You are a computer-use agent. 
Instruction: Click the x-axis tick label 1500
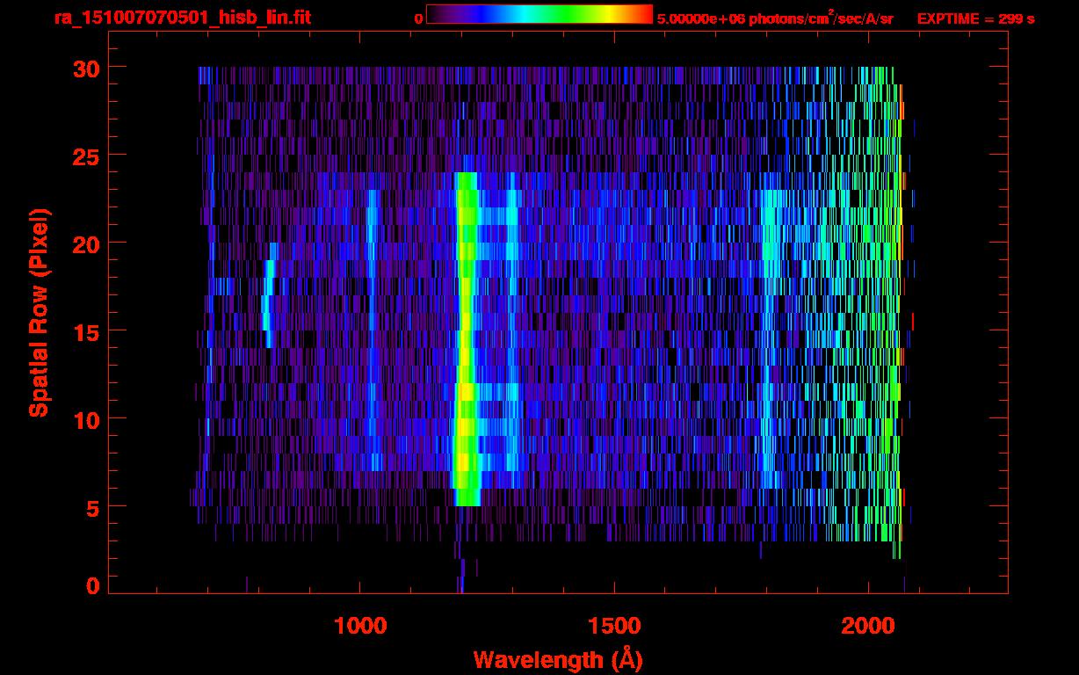(614, 626)
